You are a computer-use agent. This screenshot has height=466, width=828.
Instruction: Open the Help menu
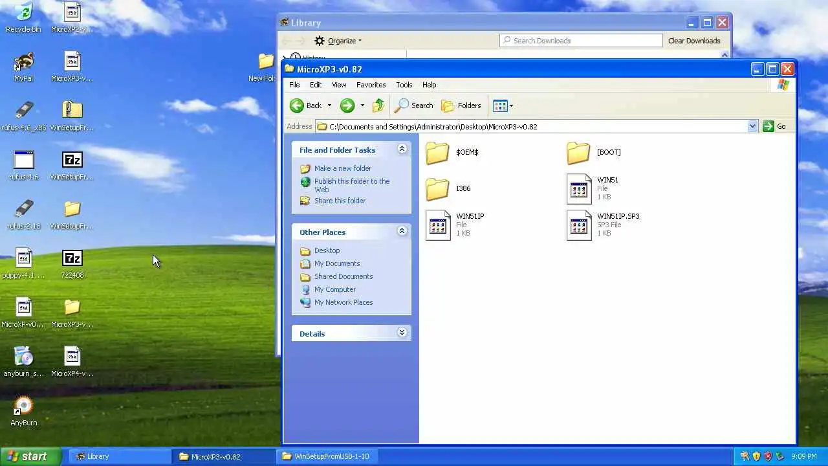[430, 85]
